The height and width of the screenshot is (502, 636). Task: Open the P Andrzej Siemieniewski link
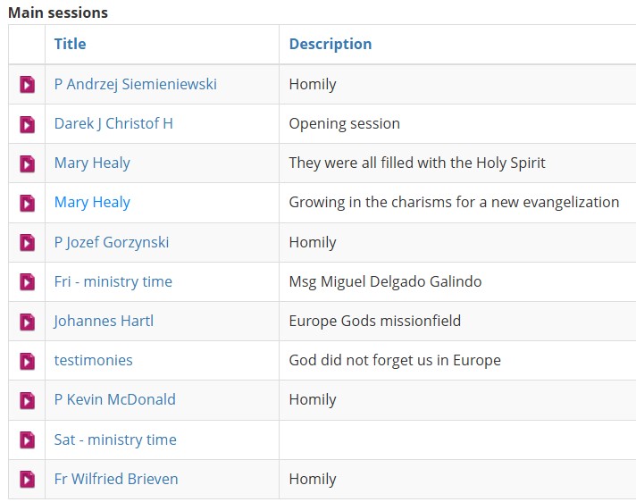[136, 84]
